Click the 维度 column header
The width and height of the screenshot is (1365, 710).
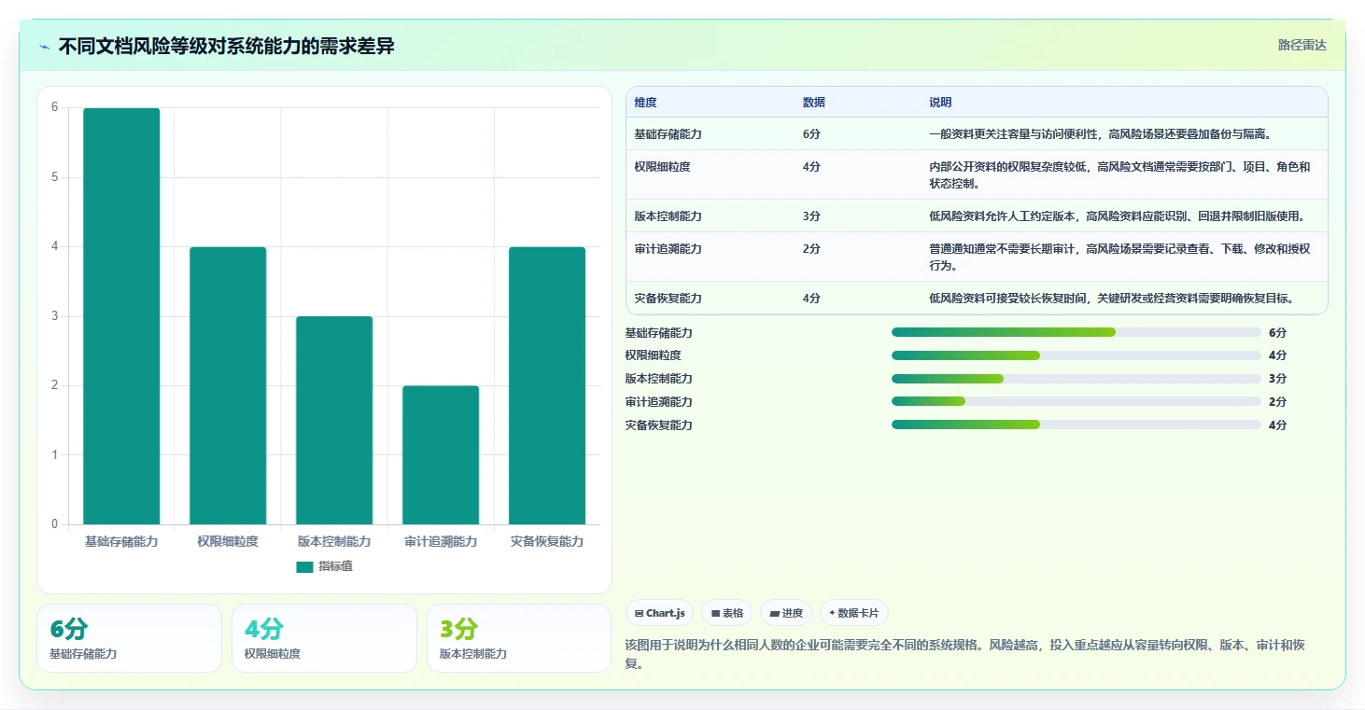645,103
